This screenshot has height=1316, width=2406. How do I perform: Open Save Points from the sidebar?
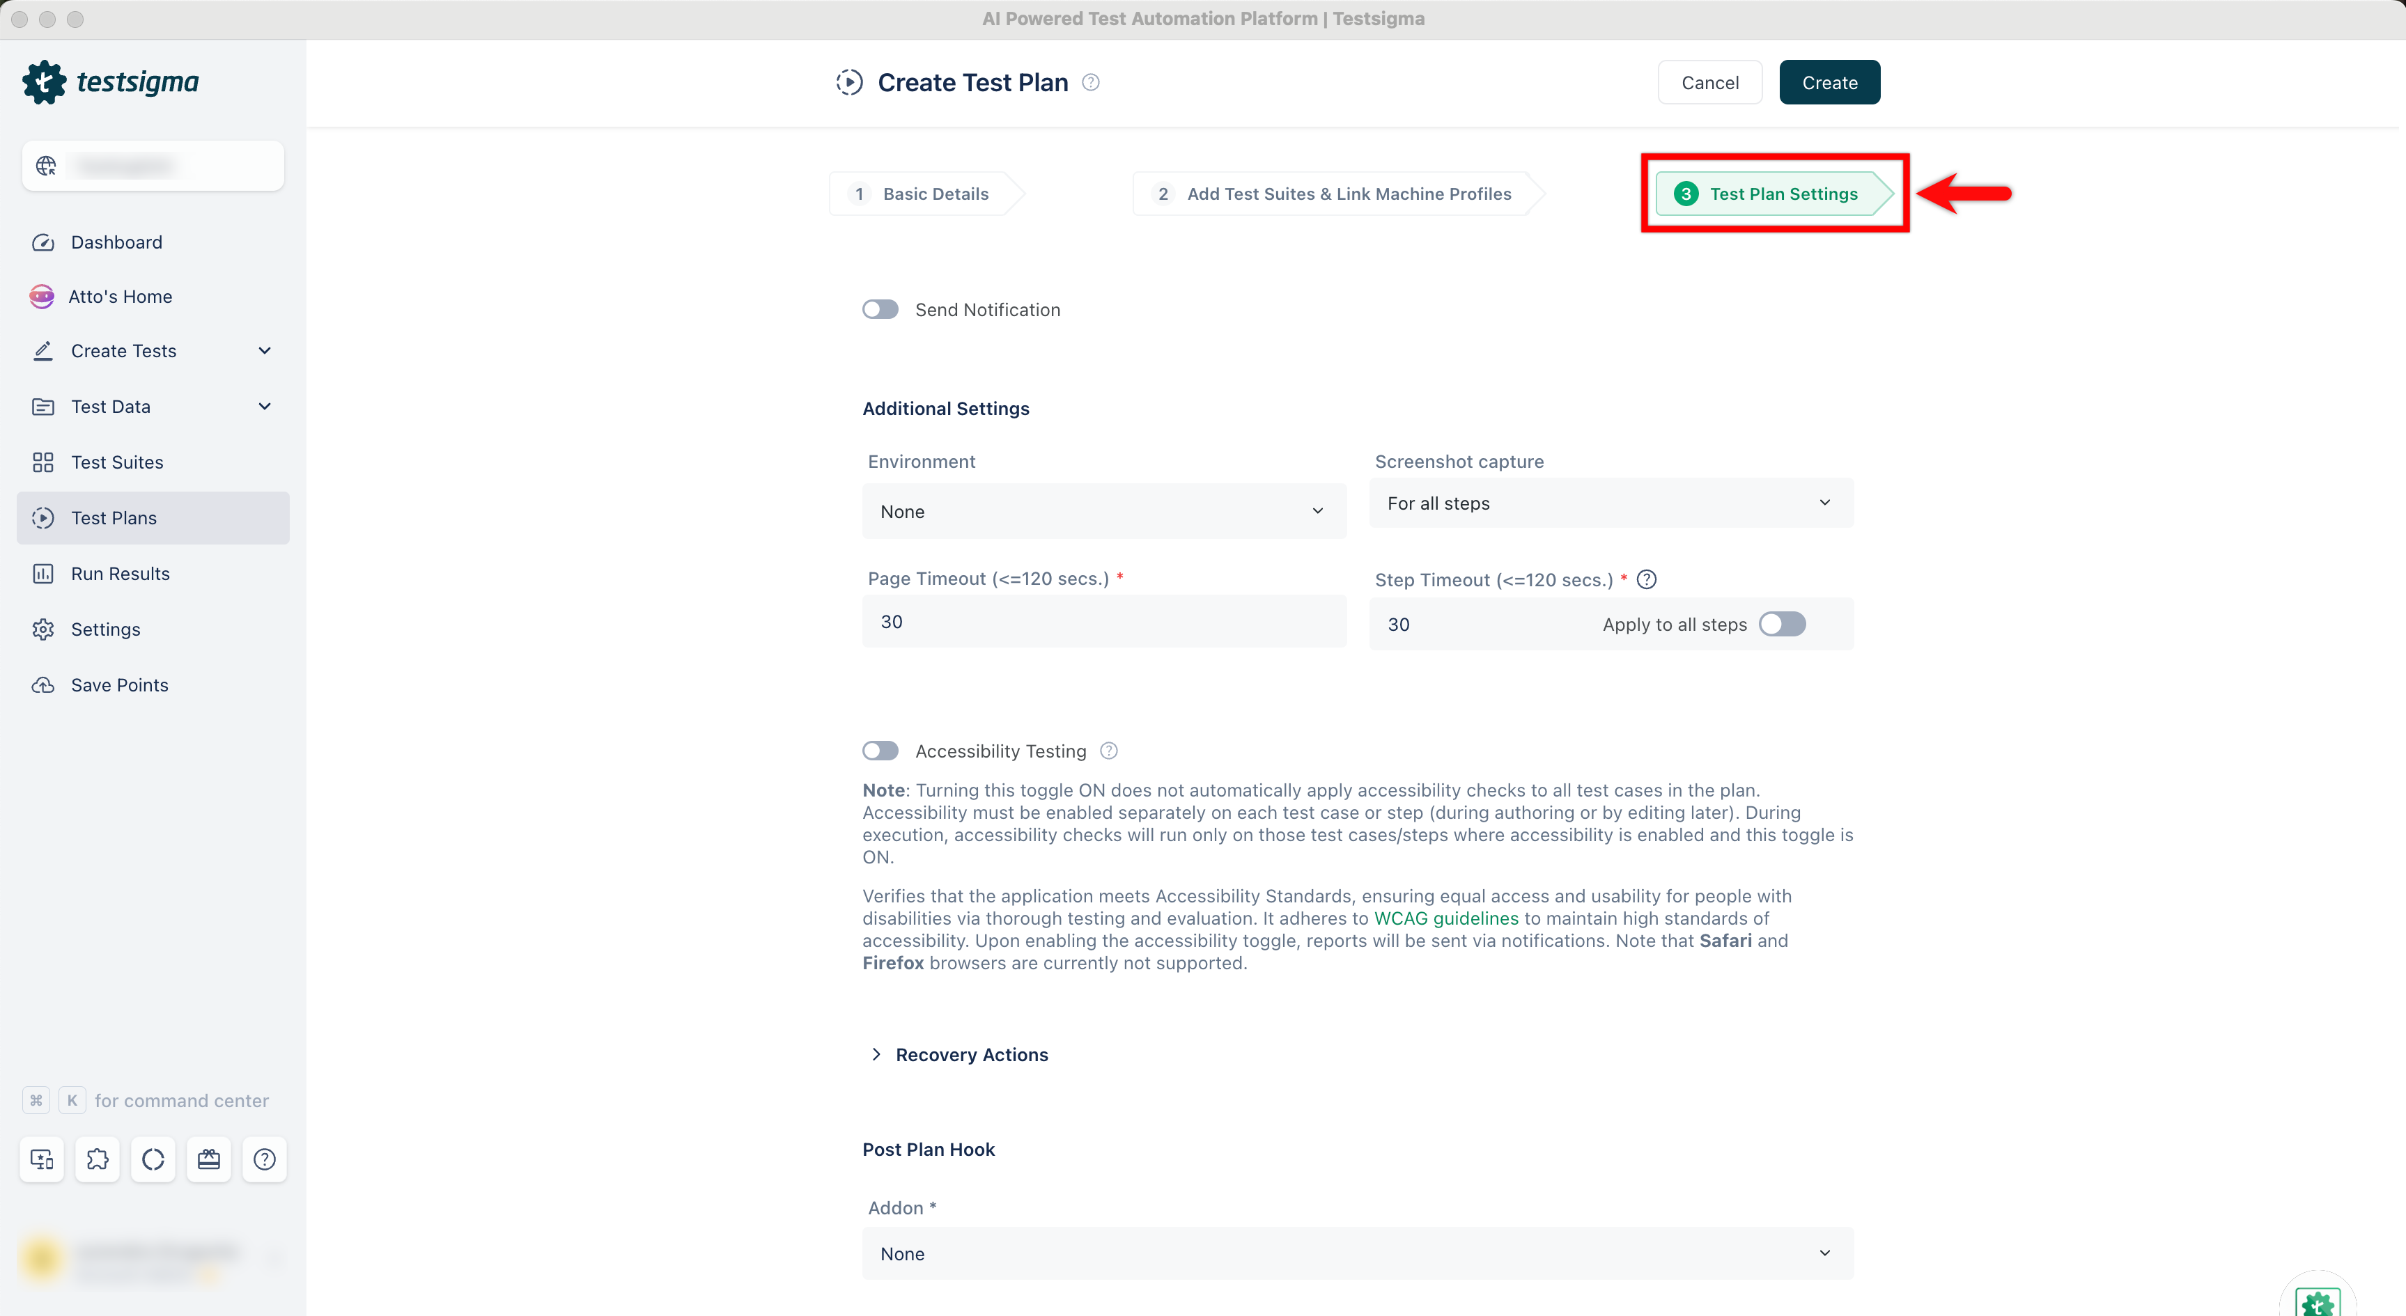[x=153, y=686]
